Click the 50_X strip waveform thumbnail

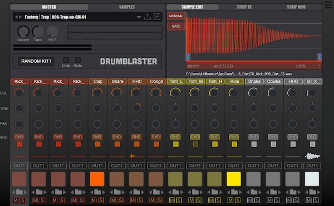[x=312, y=156]
